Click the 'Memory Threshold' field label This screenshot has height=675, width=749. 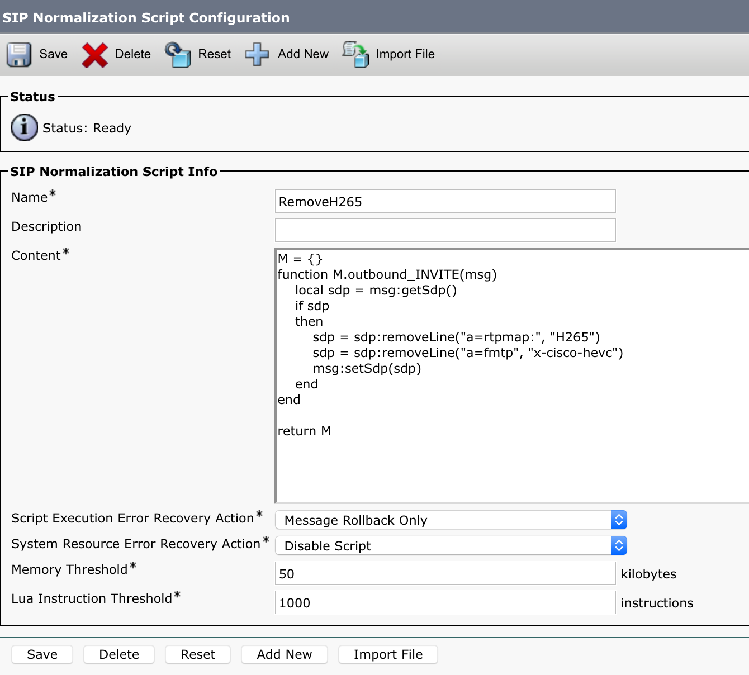coord(70,569)
